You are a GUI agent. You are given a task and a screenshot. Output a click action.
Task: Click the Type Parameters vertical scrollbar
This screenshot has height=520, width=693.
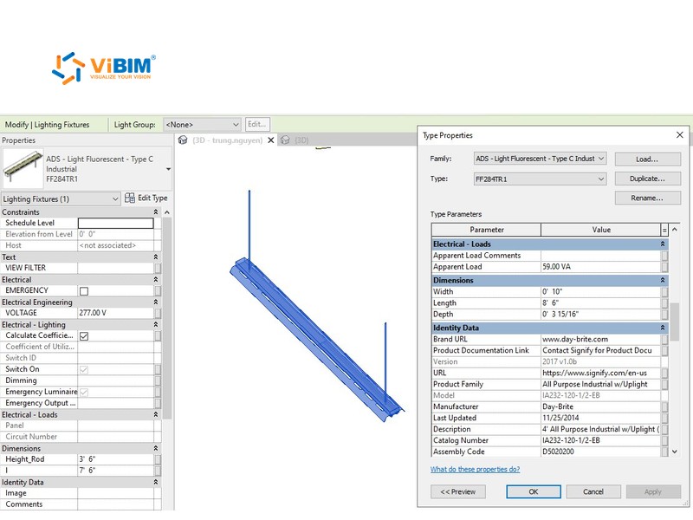pos(675,322)
